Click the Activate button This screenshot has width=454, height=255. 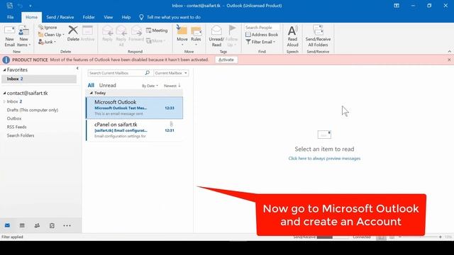tap(226, 59)
